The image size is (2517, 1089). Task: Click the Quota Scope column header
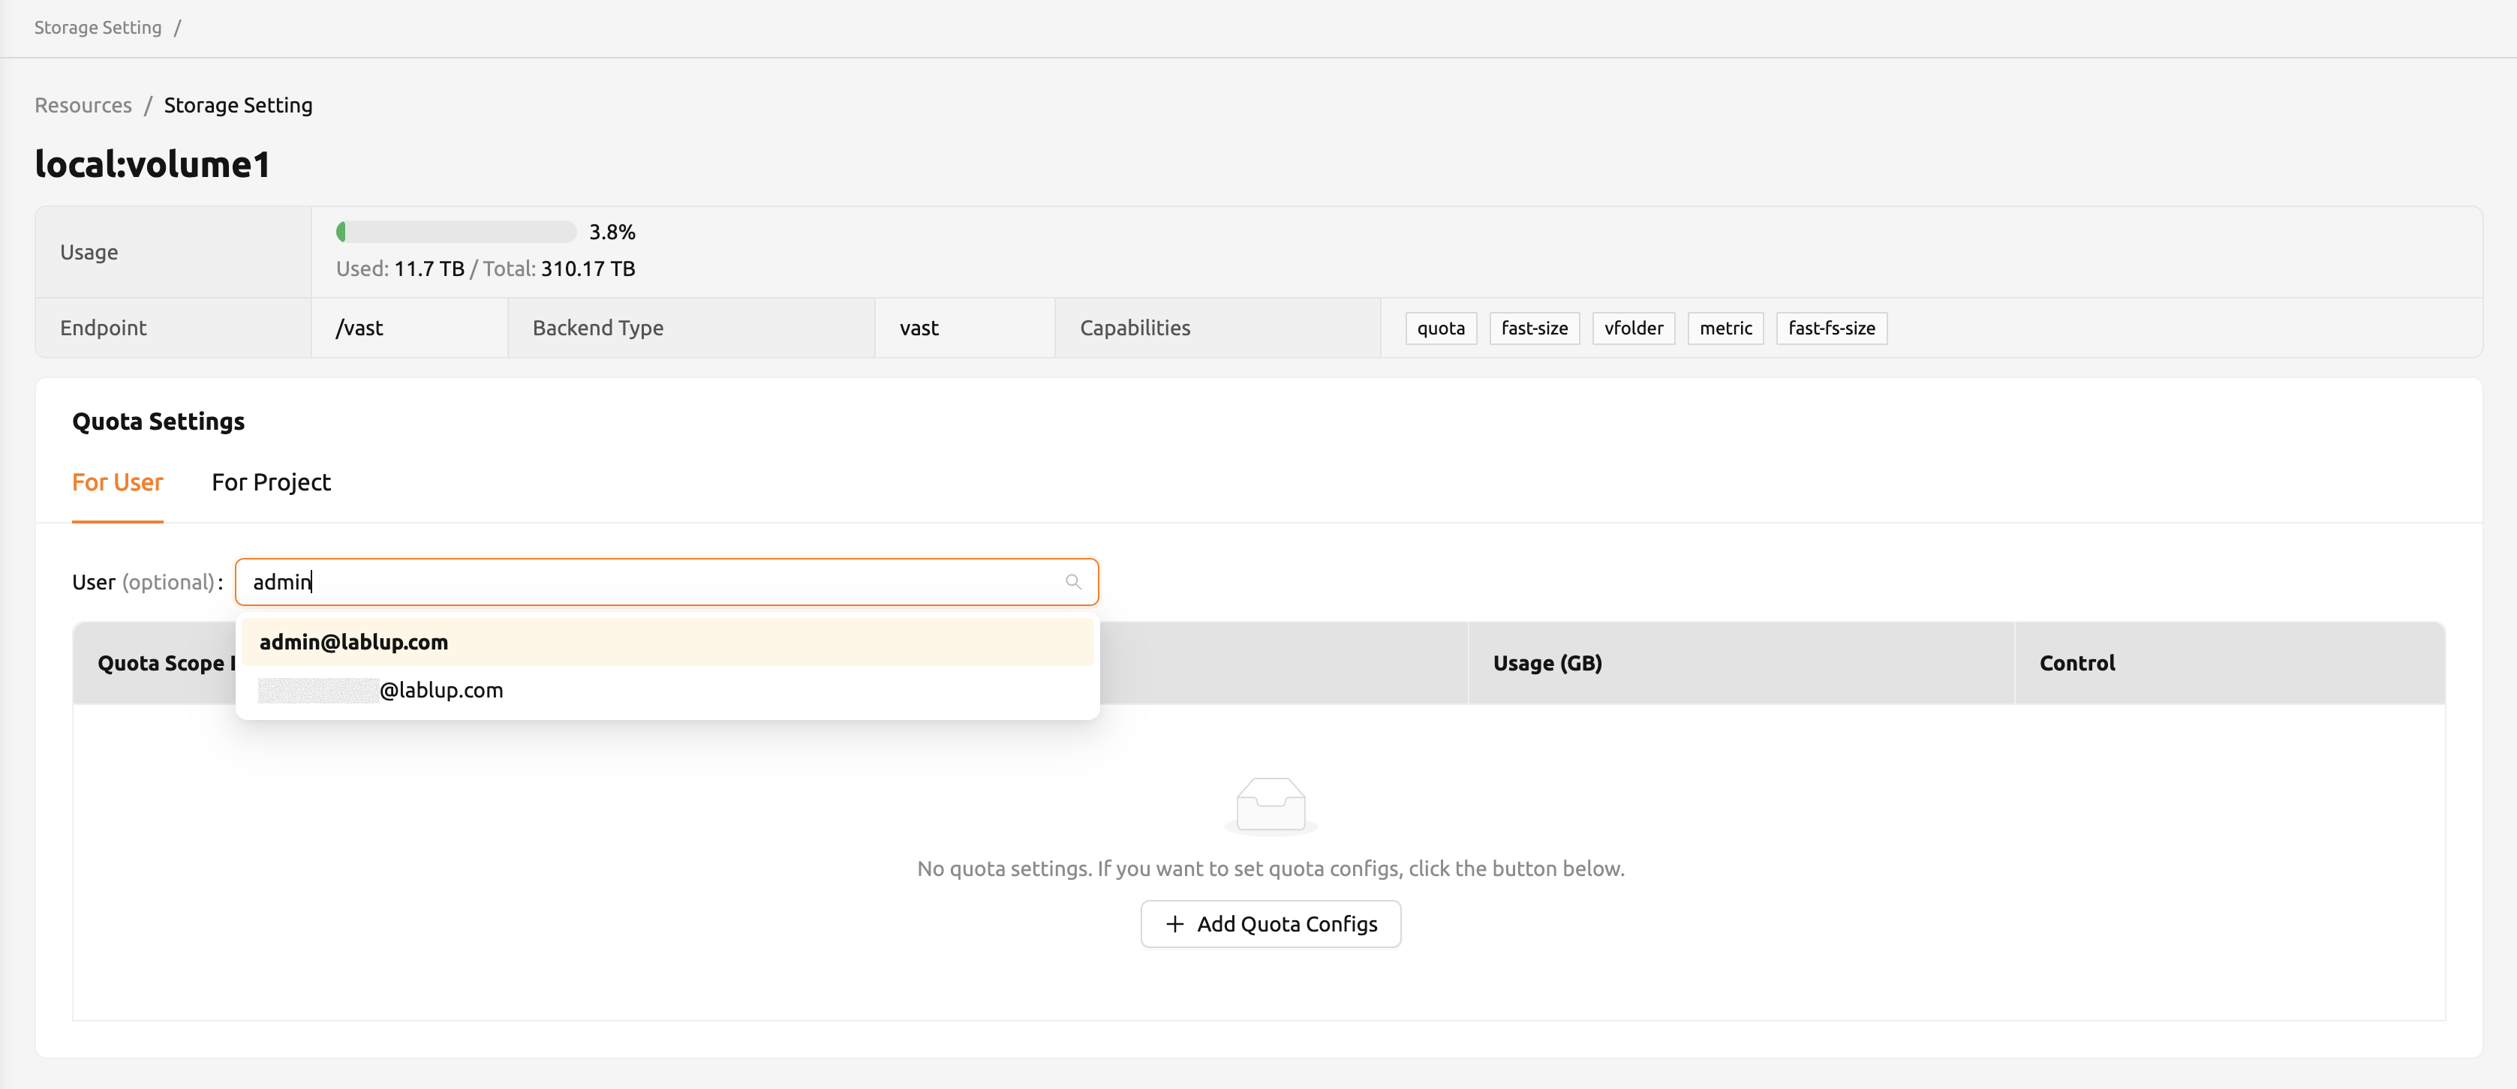point(164,663)
